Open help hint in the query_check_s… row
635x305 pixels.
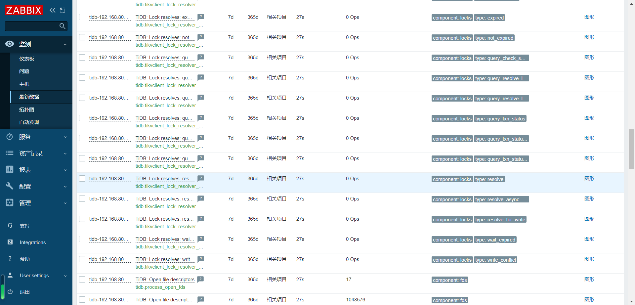tap(201, 57)
